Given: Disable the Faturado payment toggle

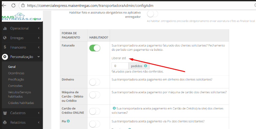Looking at the screenshot, I should [x=95, y=48].
